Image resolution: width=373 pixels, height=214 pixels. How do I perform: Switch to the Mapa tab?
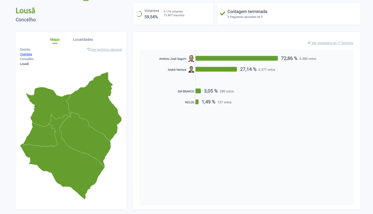tap(55, 40)
